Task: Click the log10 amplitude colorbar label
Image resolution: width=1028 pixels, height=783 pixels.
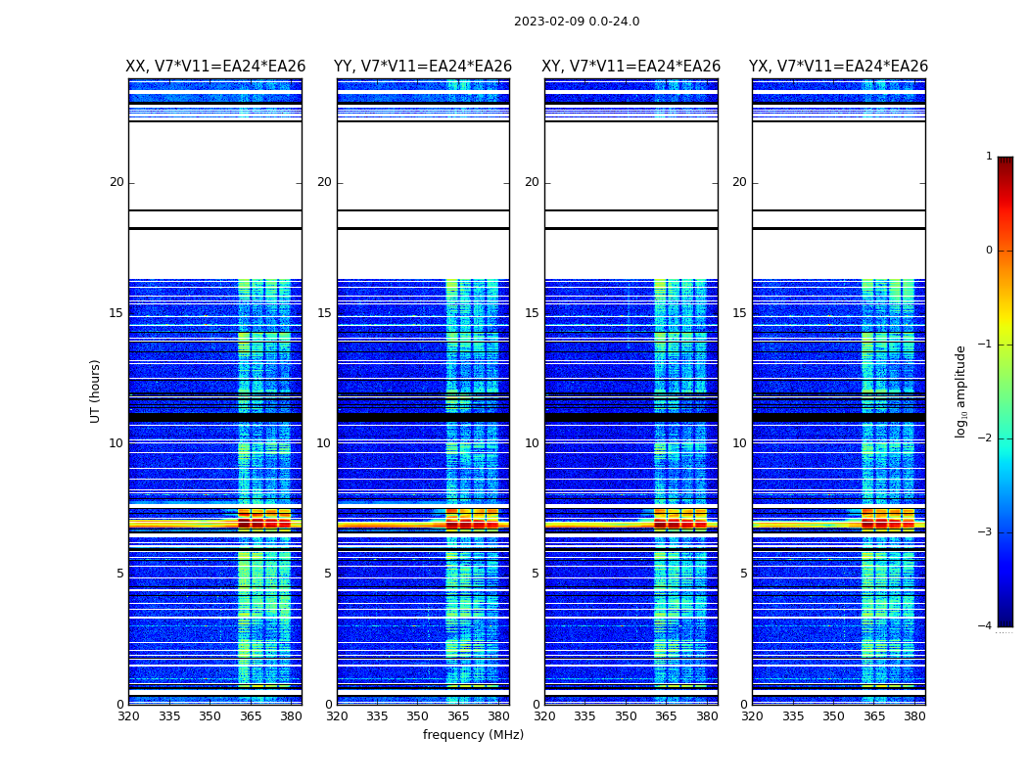Action: [x=961, y=391]
